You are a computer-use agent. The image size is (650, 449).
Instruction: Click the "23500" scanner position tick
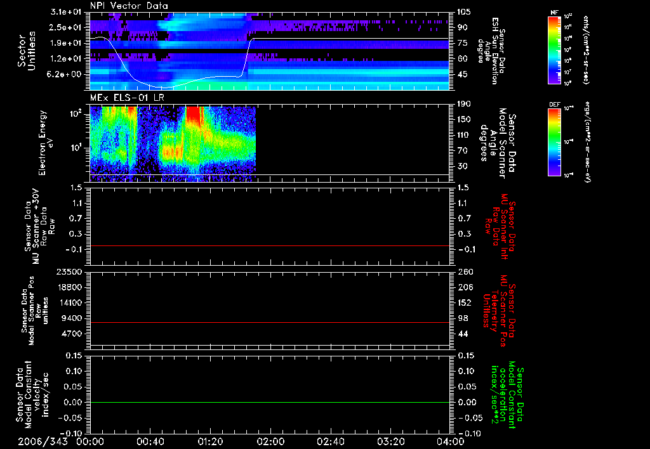(x=70, y=271)
